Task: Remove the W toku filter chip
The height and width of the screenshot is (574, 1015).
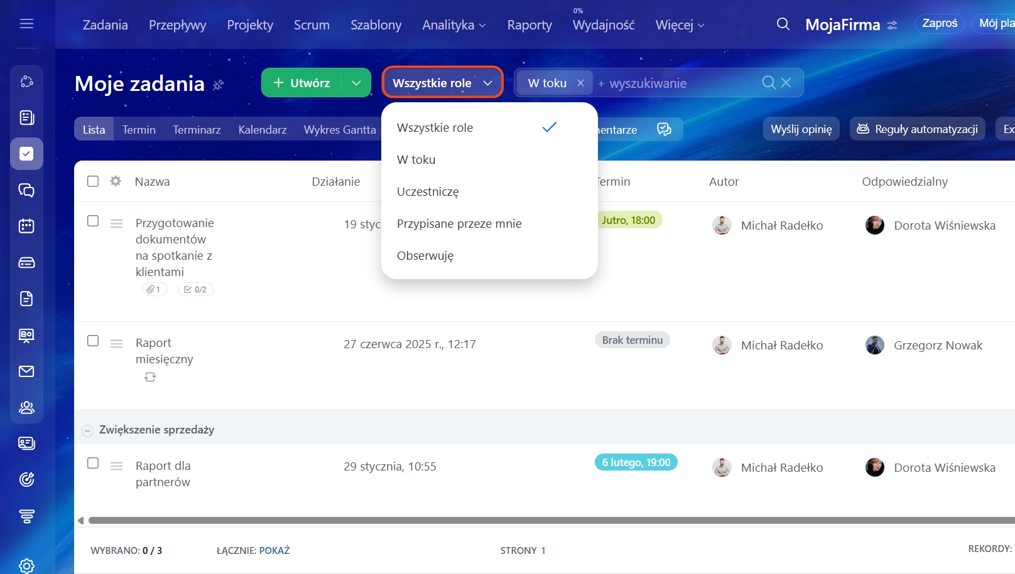Action: click(580, 82)
